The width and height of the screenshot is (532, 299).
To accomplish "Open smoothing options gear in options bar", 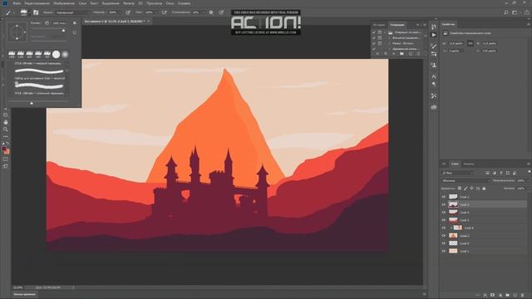I will tap(211, 12).
